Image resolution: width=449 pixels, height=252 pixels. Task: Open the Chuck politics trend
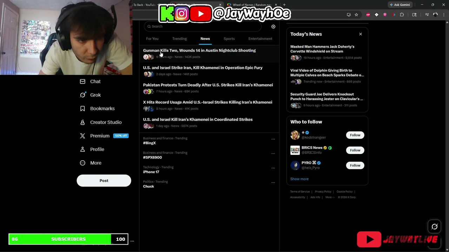tap(148, 187)
